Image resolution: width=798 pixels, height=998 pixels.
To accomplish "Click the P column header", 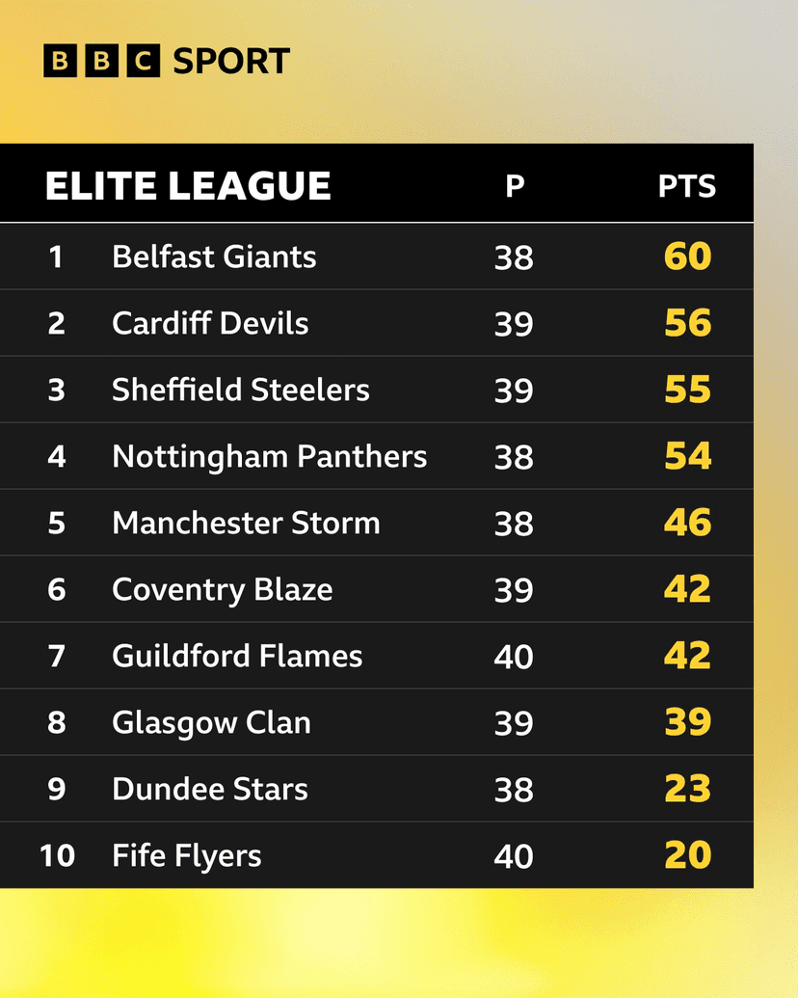I will [x=515, y=186].
